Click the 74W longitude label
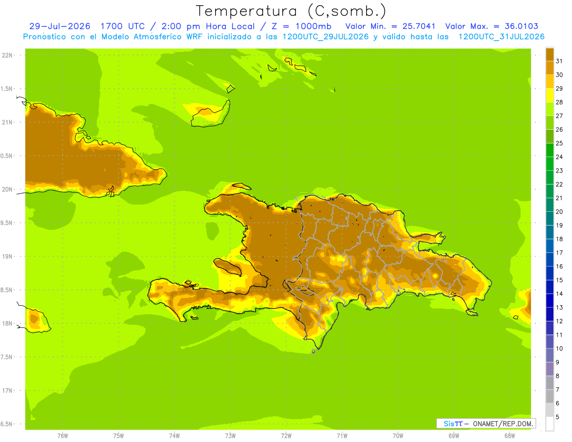 tap(174, 436)
